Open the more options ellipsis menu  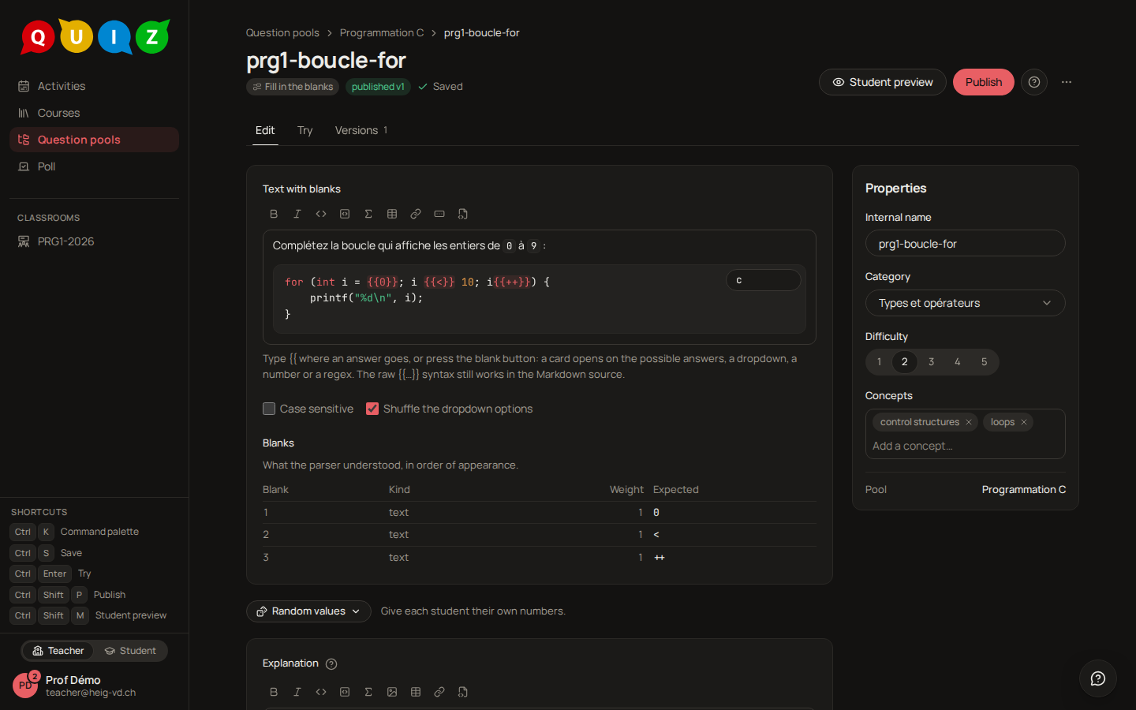coord(1067,82)
